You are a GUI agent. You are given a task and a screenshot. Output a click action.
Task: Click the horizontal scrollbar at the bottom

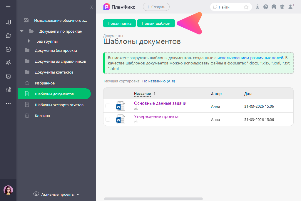coord(153,199)
